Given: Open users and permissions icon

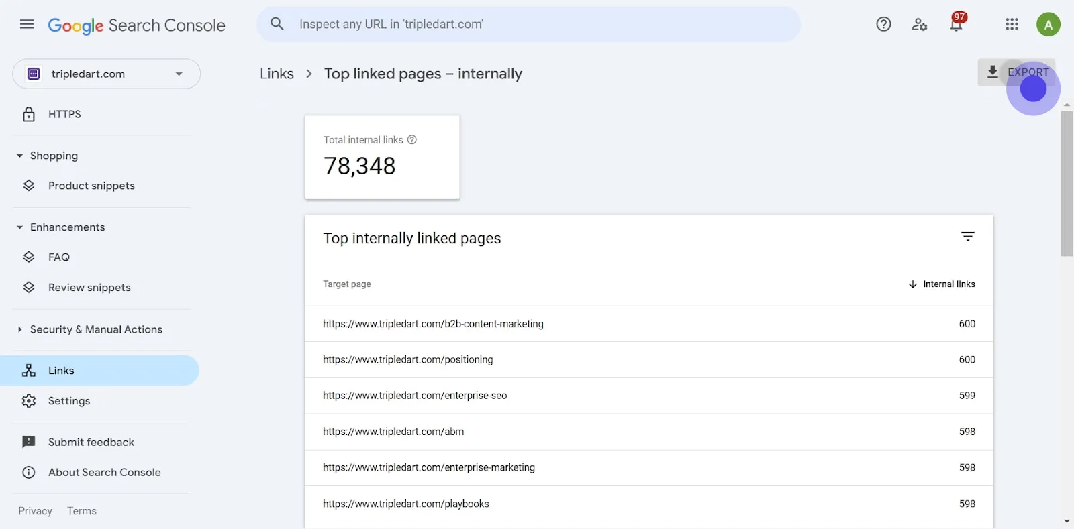Looking at the screenshot, I should pyautogui.click(x=920, y=25).
